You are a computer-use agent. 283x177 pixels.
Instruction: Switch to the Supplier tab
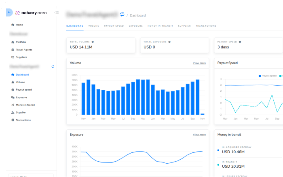pos(184,26)
